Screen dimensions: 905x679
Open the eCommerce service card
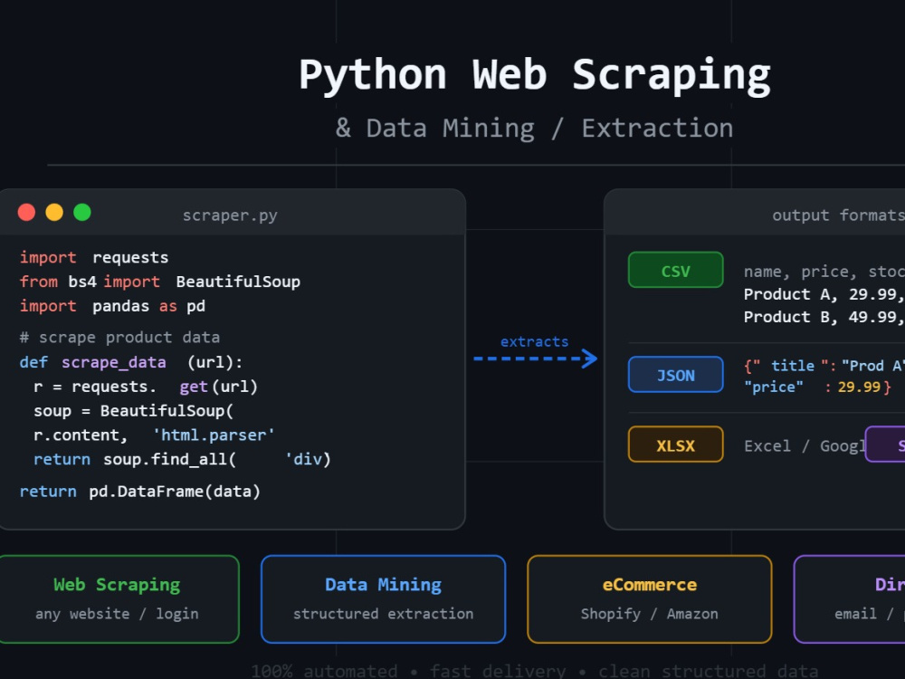[649, 599]
